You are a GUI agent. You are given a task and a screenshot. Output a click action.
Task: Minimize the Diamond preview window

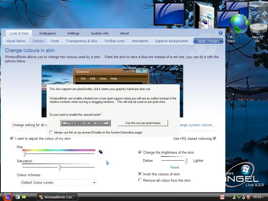pos(126,71)
